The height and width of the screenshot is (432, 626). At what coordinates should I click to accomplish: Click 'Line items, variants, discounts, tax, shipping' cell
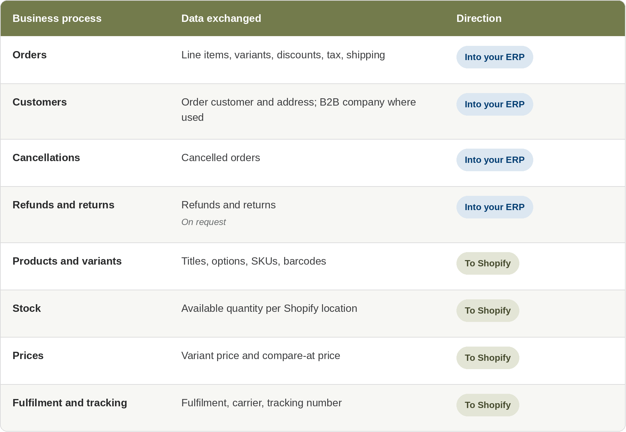pos(283,55)
